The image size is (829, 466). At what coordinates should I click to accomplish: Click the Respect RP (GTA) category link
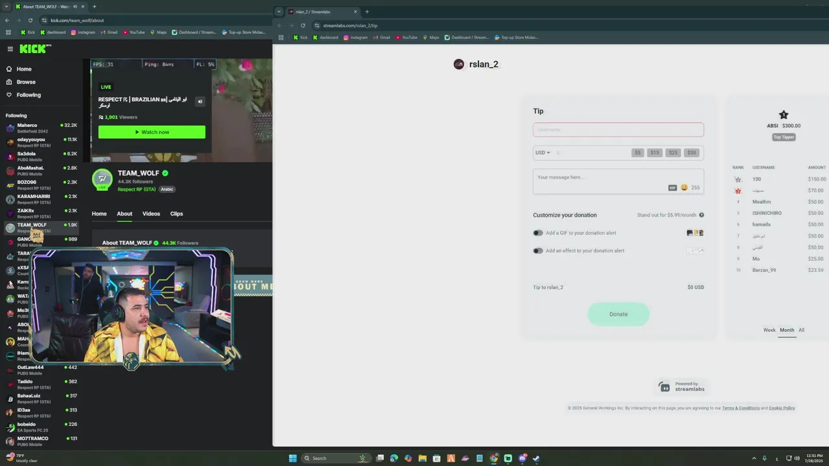[137, 190]
